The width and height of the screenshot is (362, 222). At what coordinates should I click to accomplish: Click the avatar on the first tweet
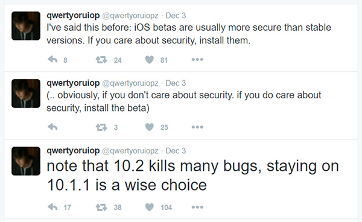(26, 26)
